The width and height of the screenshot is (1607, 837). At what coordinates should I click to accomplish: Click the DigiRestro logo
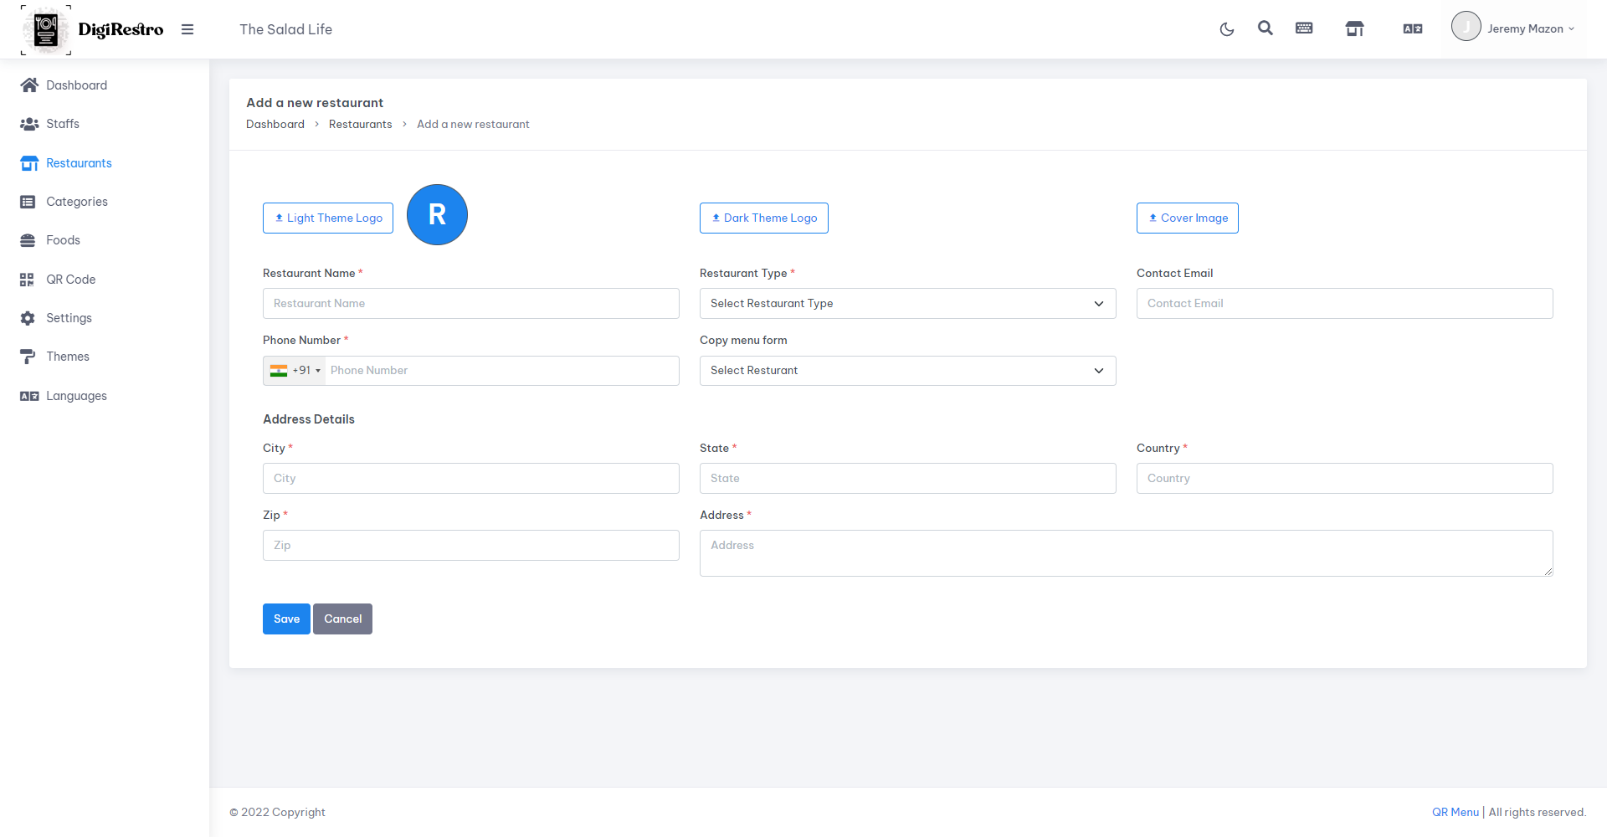click(92, 29)
